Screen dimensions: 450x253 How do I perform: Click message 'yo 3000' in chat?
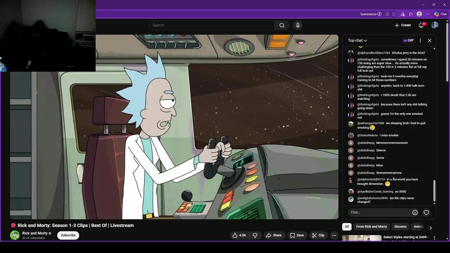tap(400, 192)
